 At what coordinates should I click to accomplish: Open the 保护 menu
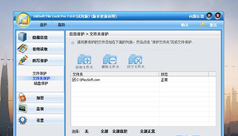[x=43, y=25]
